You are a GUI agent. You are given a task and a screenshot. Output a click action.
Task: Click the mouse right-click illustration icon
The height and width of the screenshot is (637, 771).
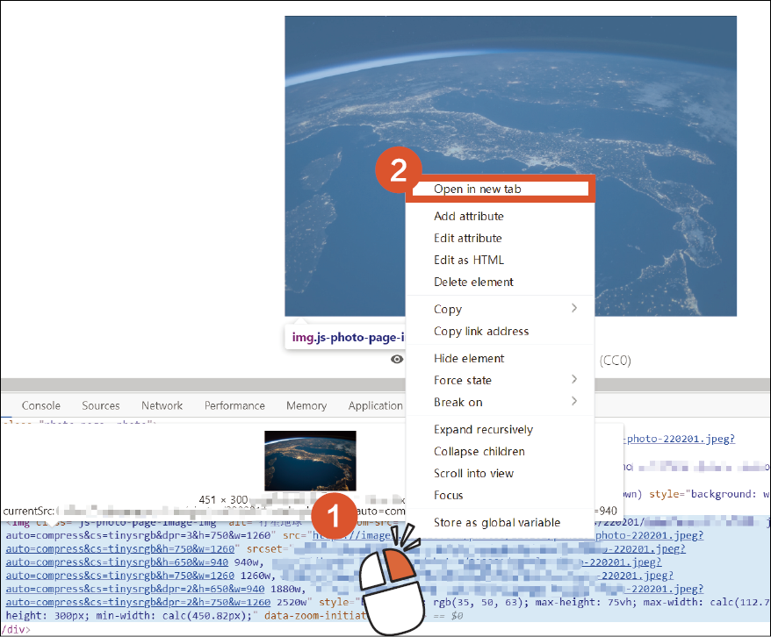tap(401, 583)
